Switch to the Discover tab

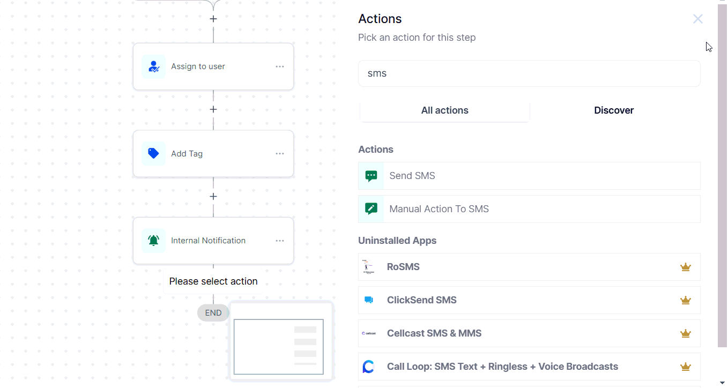pos(614,110)
